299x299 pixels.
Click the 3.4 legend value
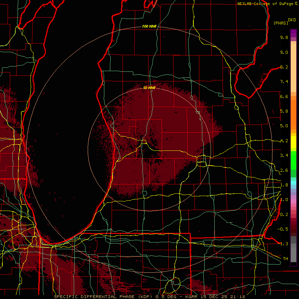click(284, 155)
